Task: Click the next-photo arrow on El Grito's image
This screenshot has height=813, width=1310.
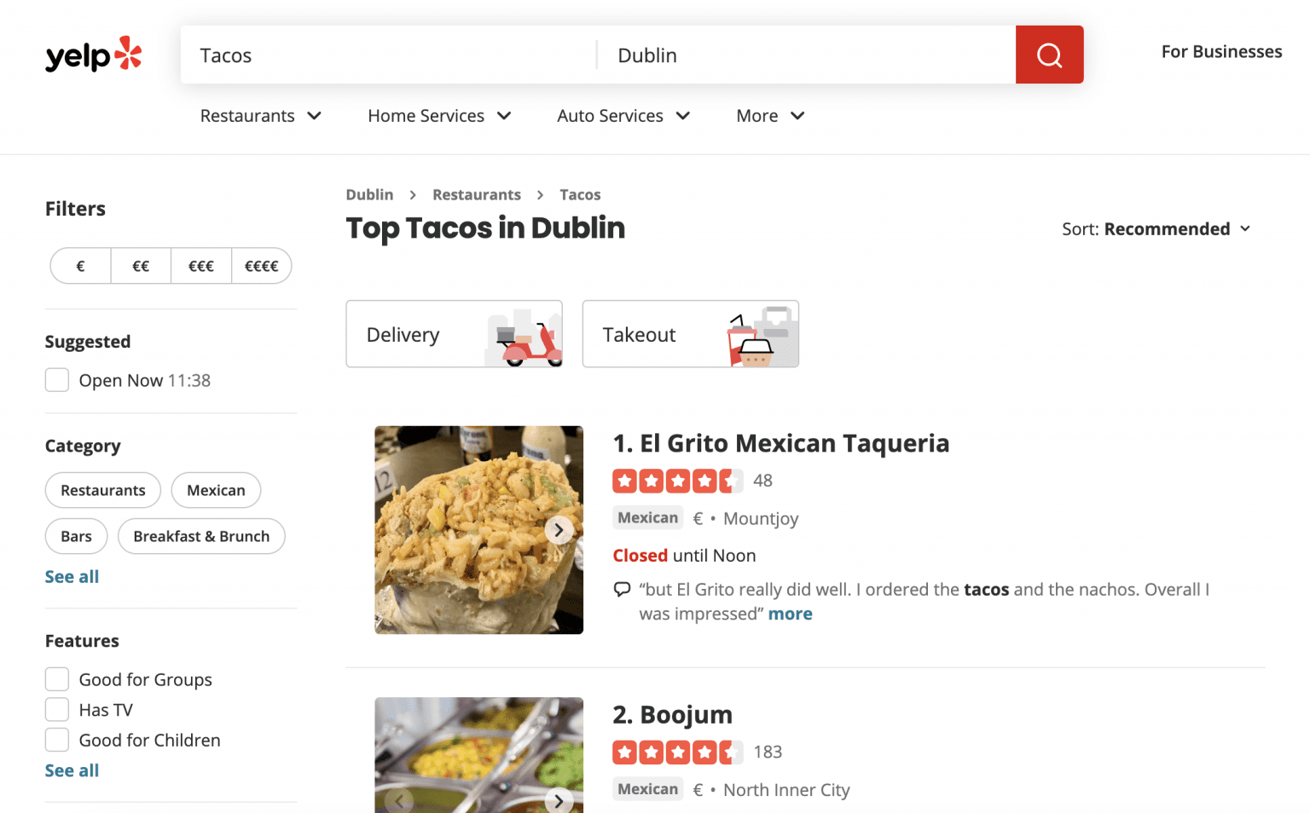Action: pyautogui.click(x=559, y=529)
